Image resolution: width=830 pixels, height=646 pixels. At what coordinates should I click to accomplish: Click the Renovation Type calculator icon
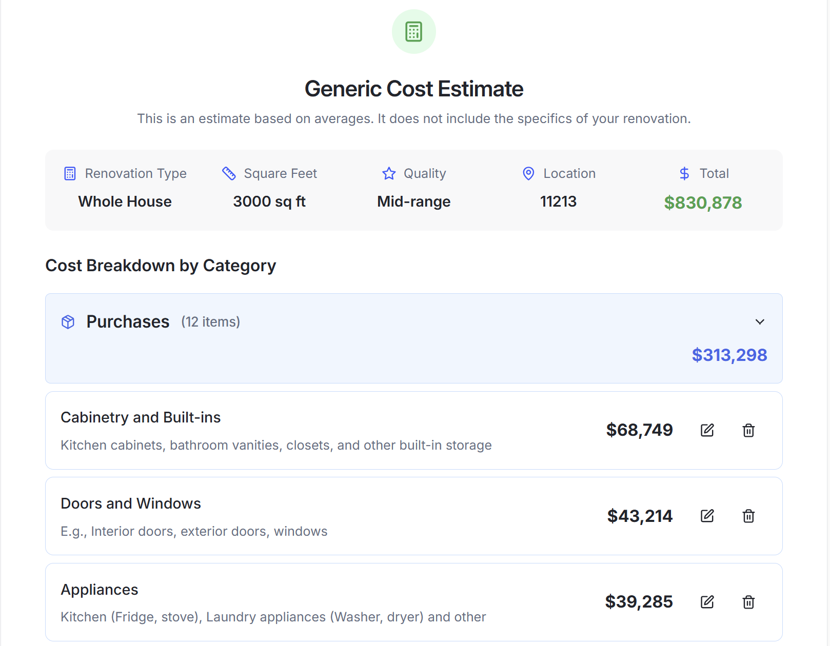pyautogui.click(x=70, y=173)
